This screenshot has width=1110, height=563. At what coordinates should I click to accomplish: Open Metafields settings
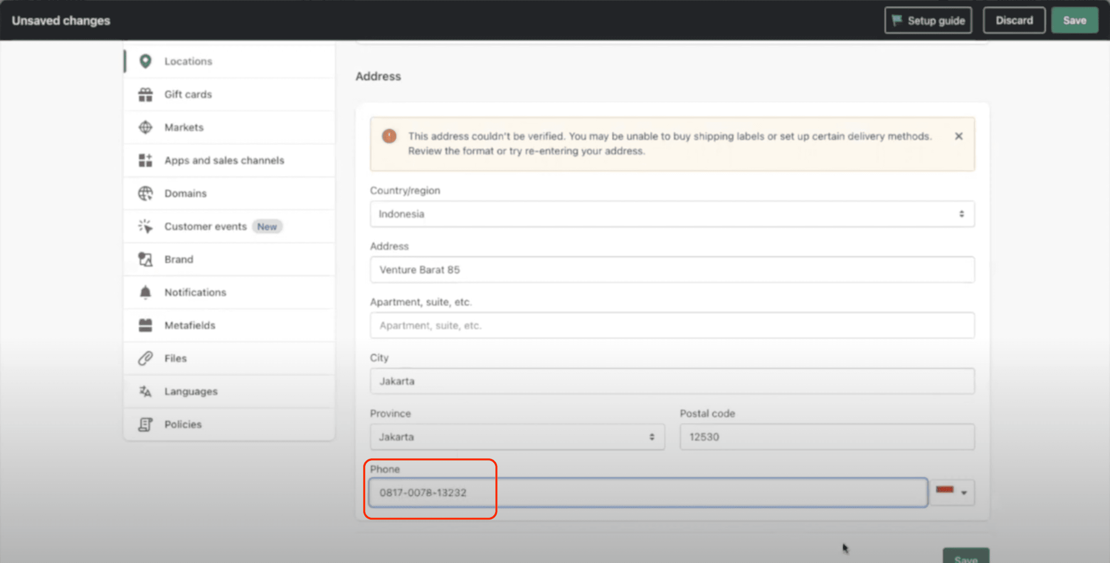(229, 325)
